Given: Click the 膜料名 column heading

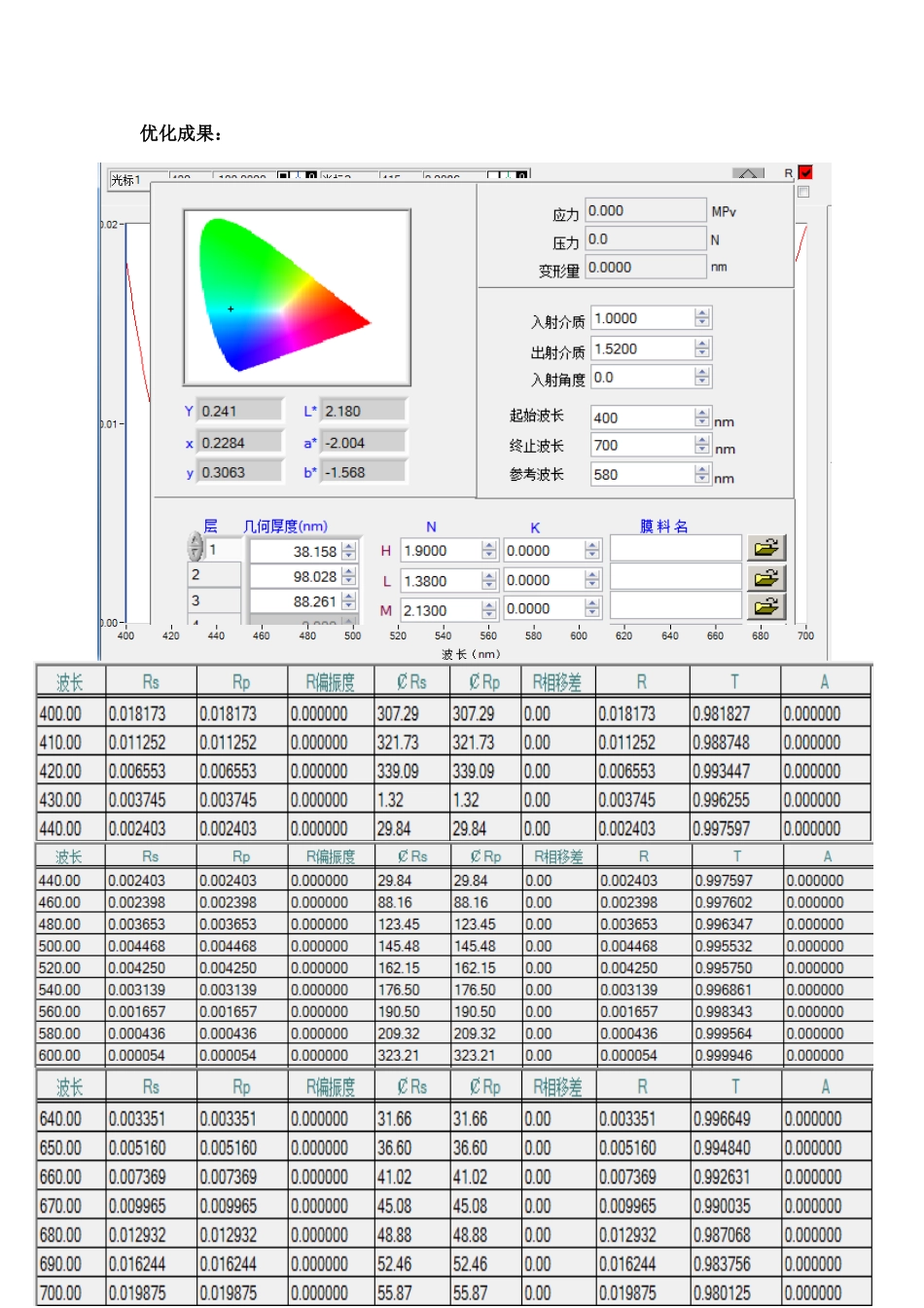Looking at the screenshot, I should pos(664,527).
